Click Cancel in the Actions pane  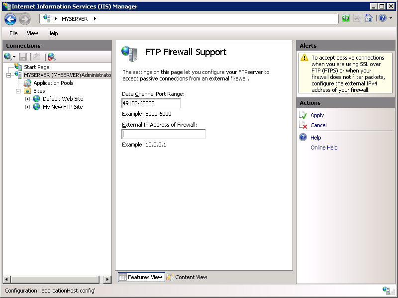(x=318, y=125)
